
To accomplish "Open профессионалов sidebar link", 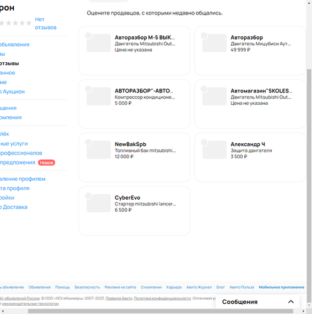I will [x=21, y=153].
